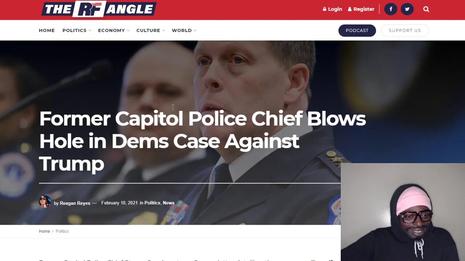The height and width of the screenshot is (261, 465).
Task: Click the Support Us button
Action: (405, 30)
